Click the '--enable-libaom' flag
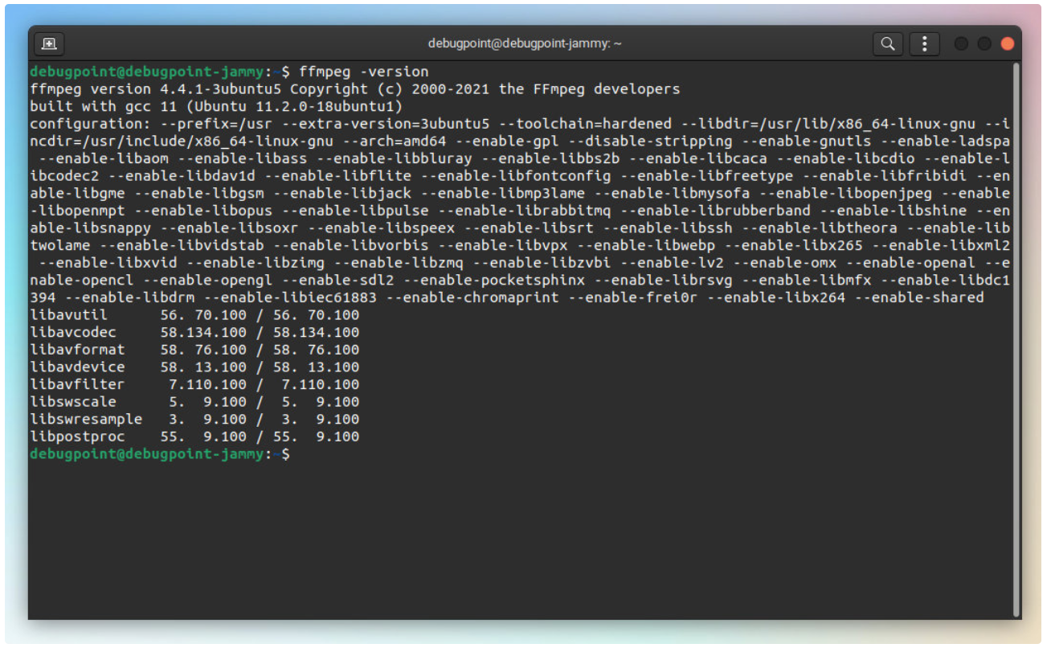 pyautogui.click(x=104, y=158)
